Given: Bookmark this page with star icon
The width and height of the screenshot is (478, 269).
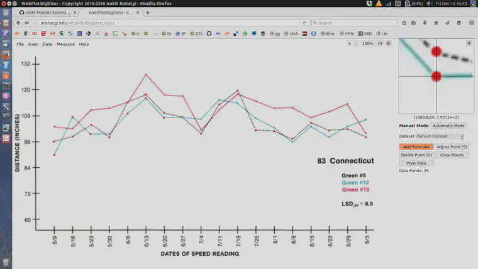Looking at the screenshot, I should coord(404,23).
